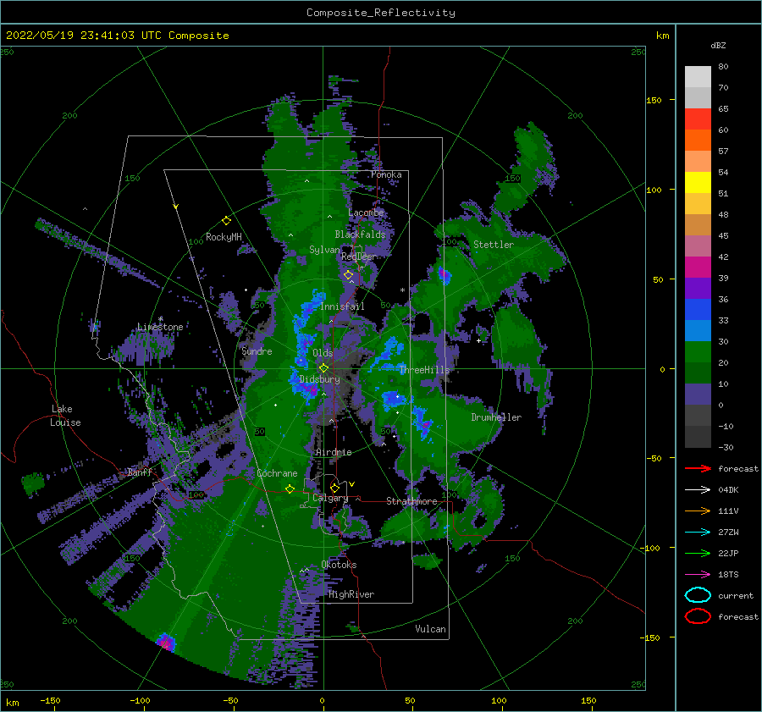Click the 51 dBZ yellow color swatch
This screenshot has width=762, height=712.
tap(698, 182)
